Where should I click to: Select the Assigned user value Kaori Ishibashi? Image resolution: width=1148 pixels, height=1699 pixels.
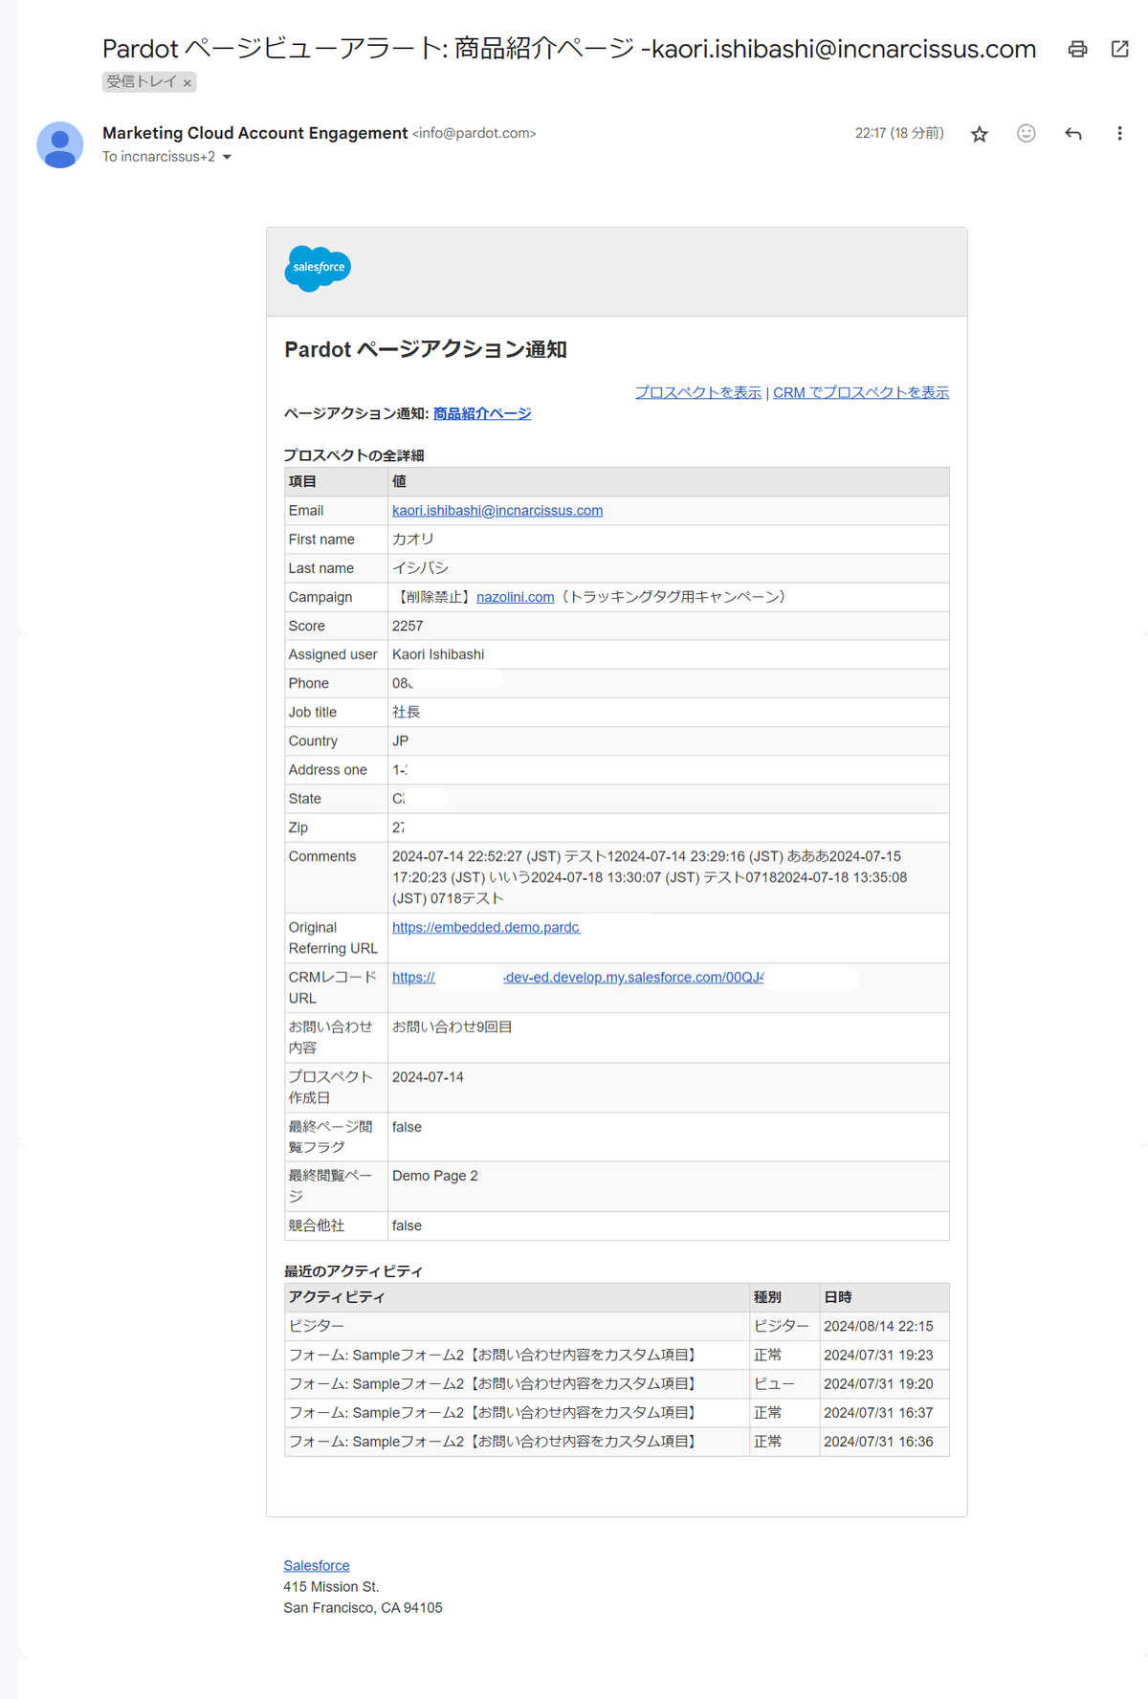click(438, 654)
